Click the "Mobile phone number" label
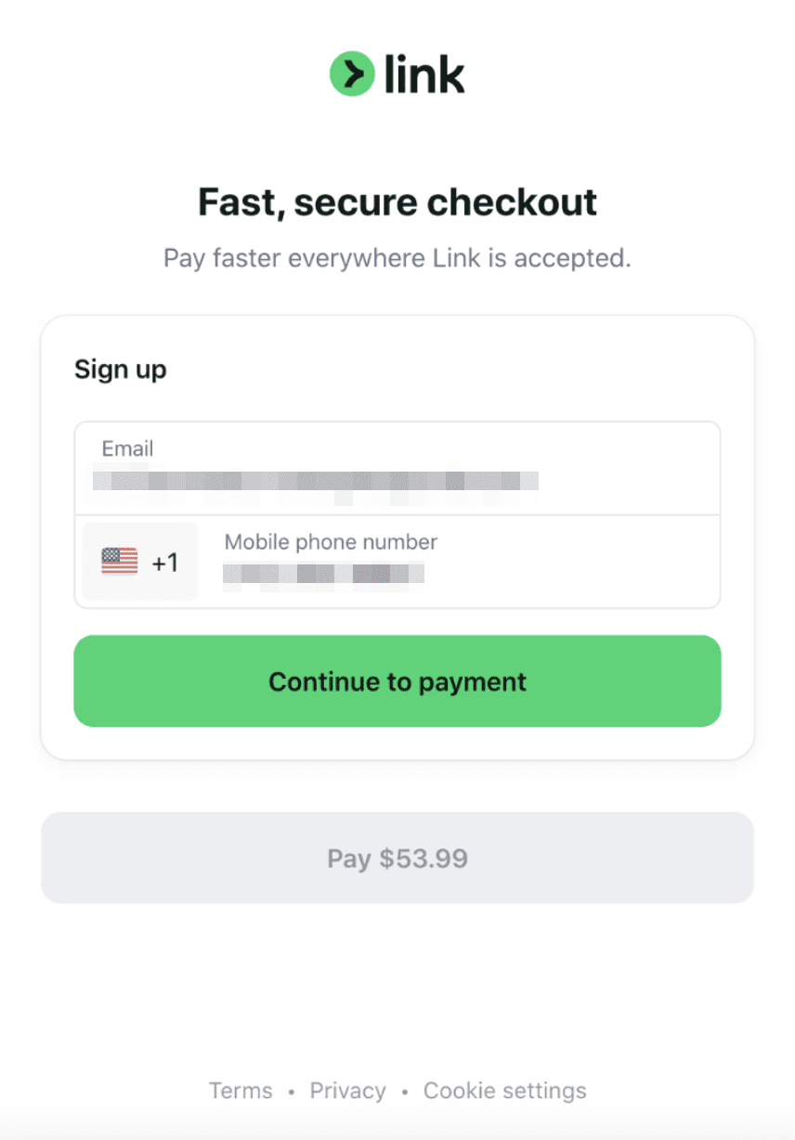The image size is (795, 1140). (x=331, y=542)
